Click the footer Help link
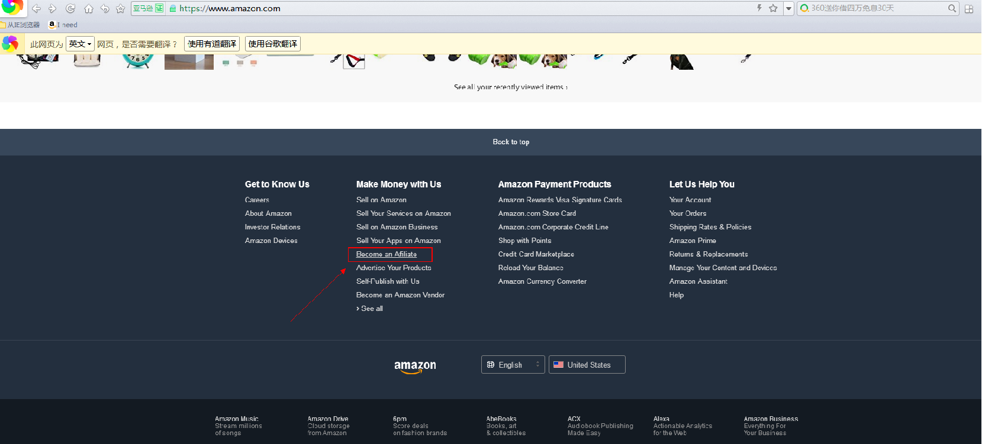 pos(677,295)
